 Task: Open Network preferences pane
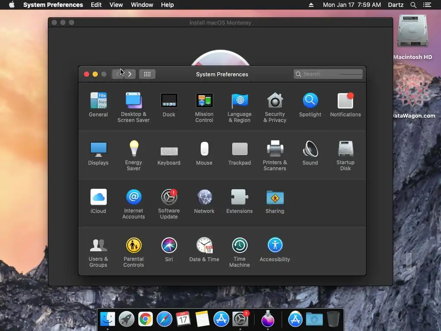[x=204, y=201]
